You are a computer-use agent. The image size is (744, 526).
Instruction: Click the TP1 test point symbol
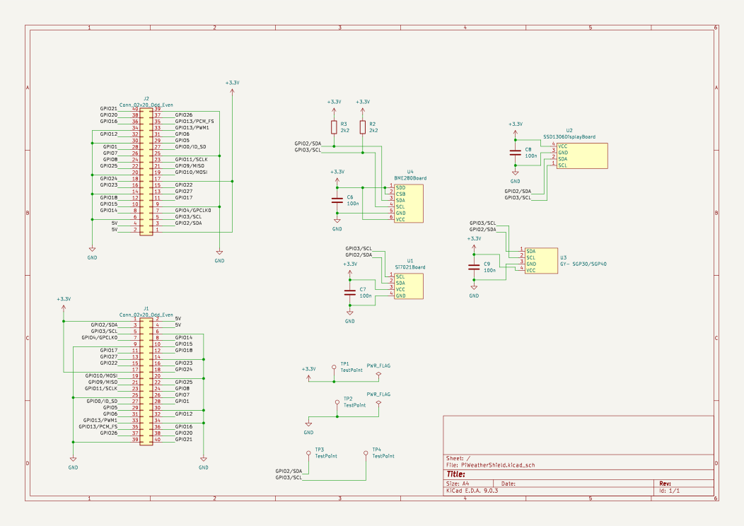(x=334, y=368)
